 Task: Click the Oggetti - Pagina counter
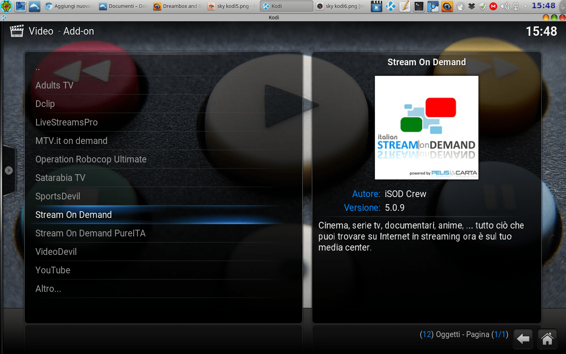click(464, 334)
